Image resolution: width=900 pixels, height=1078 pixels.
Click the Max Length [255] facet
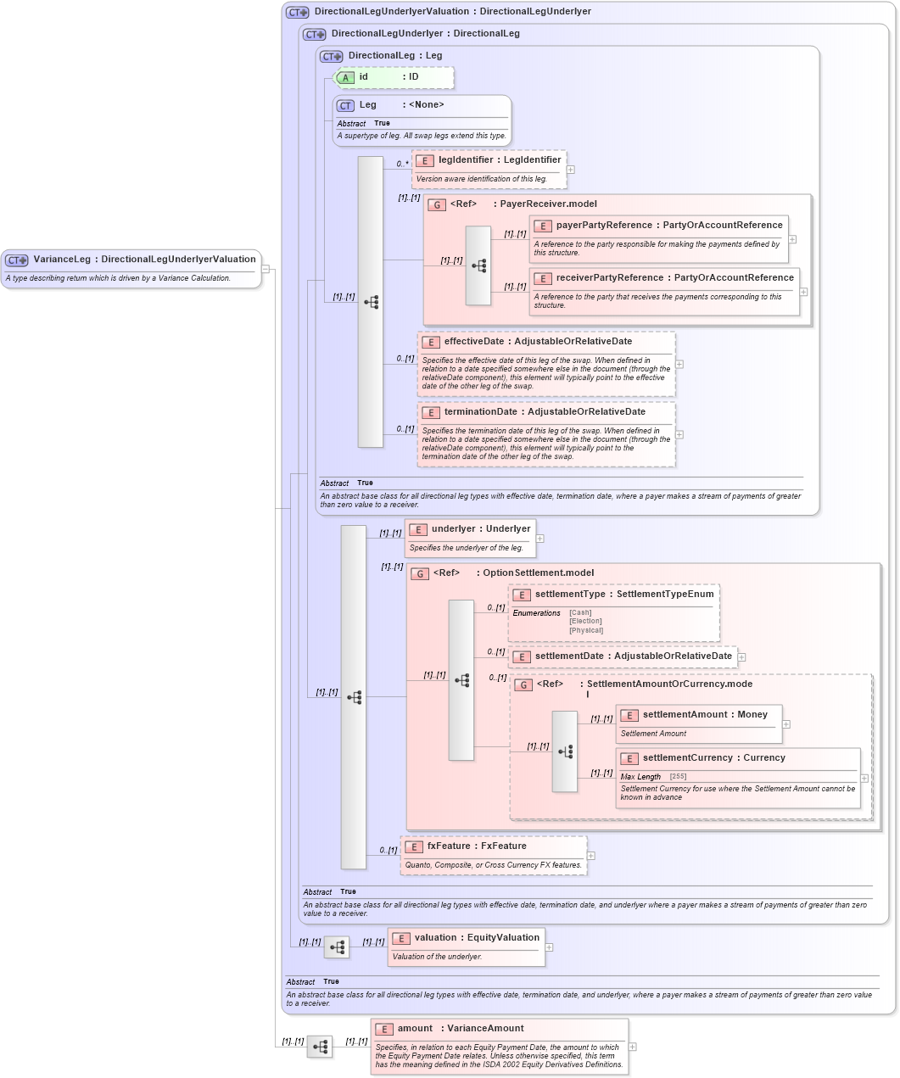[653, 776]
